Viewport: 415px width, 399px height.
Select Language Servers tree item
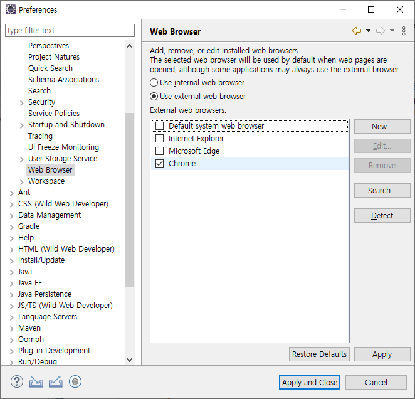48,317
